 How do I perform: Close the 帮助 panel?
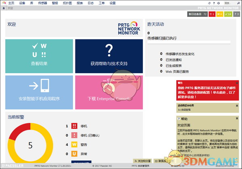(x=237, y=118)
